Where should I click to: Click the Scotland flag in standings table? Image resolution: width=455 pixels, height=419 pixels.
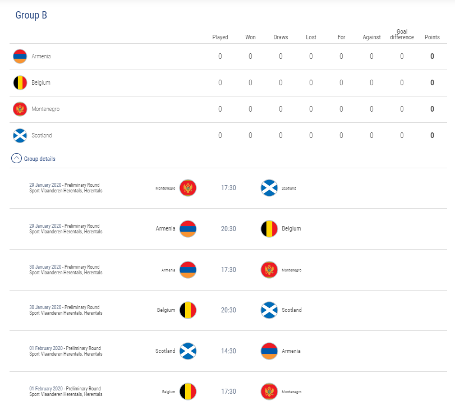(x=20, y=136)
